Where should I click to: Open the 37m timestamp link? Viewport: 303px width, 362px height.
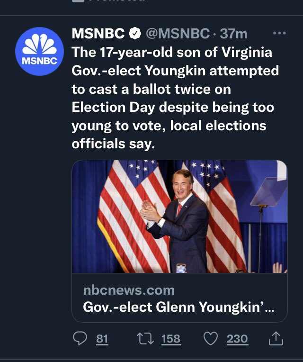(233, 34)
